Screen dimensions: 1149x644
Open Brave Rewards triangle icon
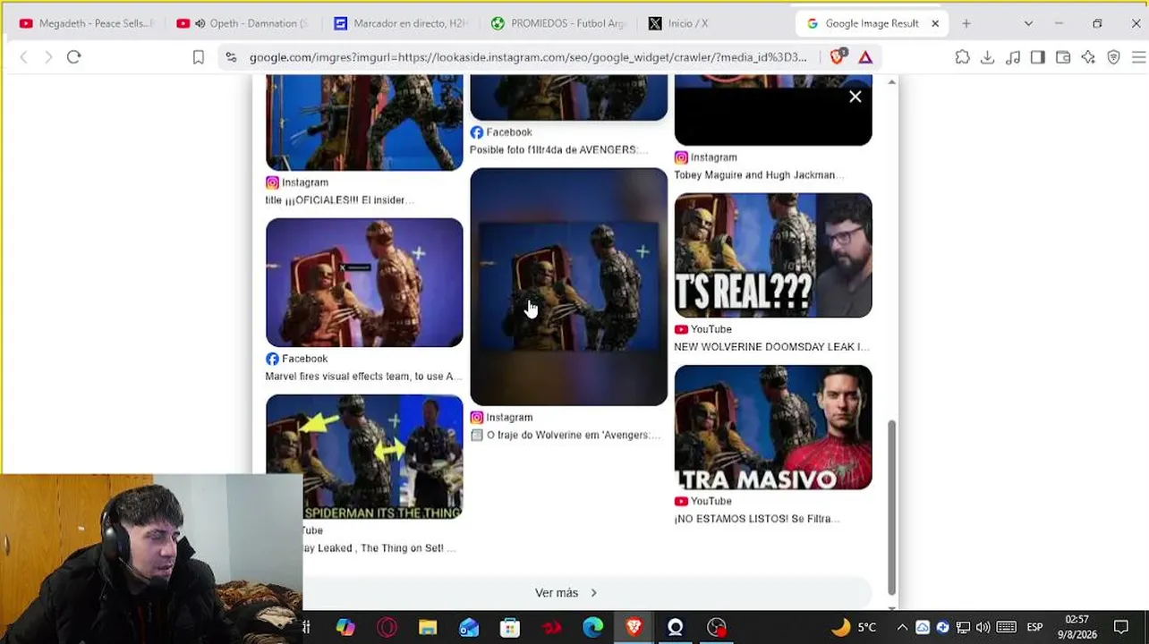(865, 57)
